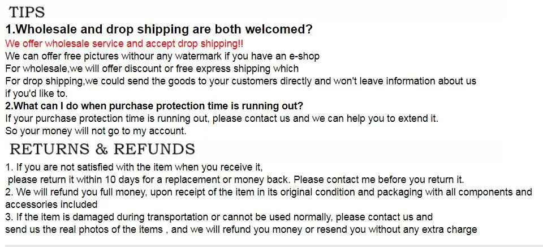Click the line about discount or free express shipping
The height and width of the screenshot is (247, 543).
click(x=152, y=69)
